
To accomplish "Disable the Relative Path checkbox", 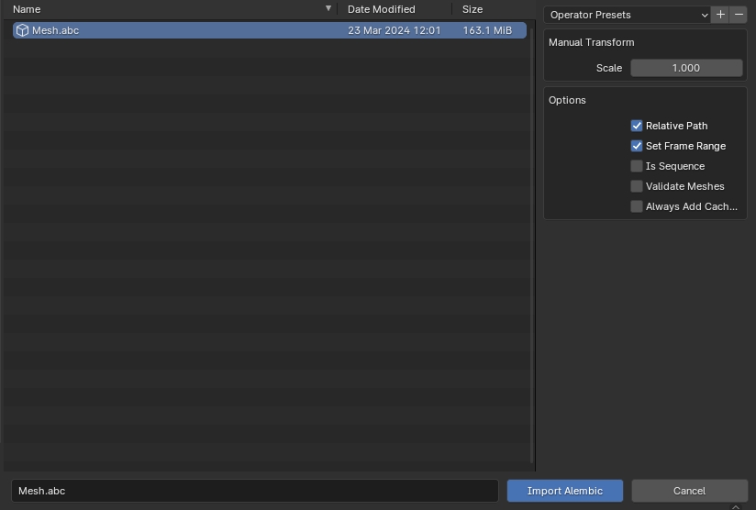I will (x=637, y=126).
